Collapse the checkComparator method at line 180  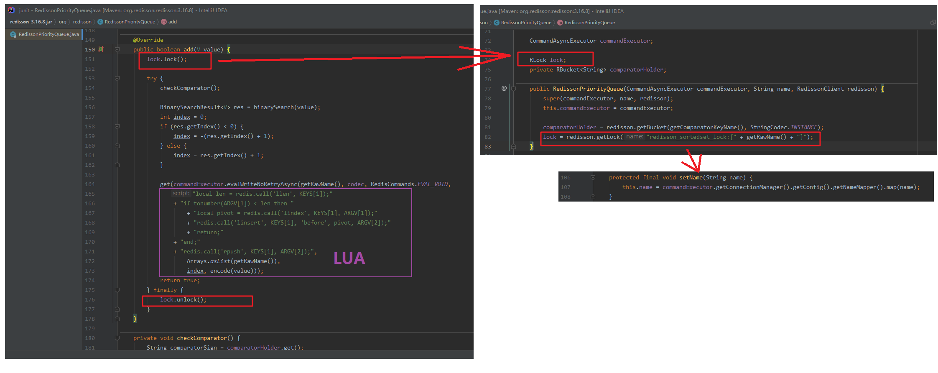pyautogui.click(x=117, y=338)
